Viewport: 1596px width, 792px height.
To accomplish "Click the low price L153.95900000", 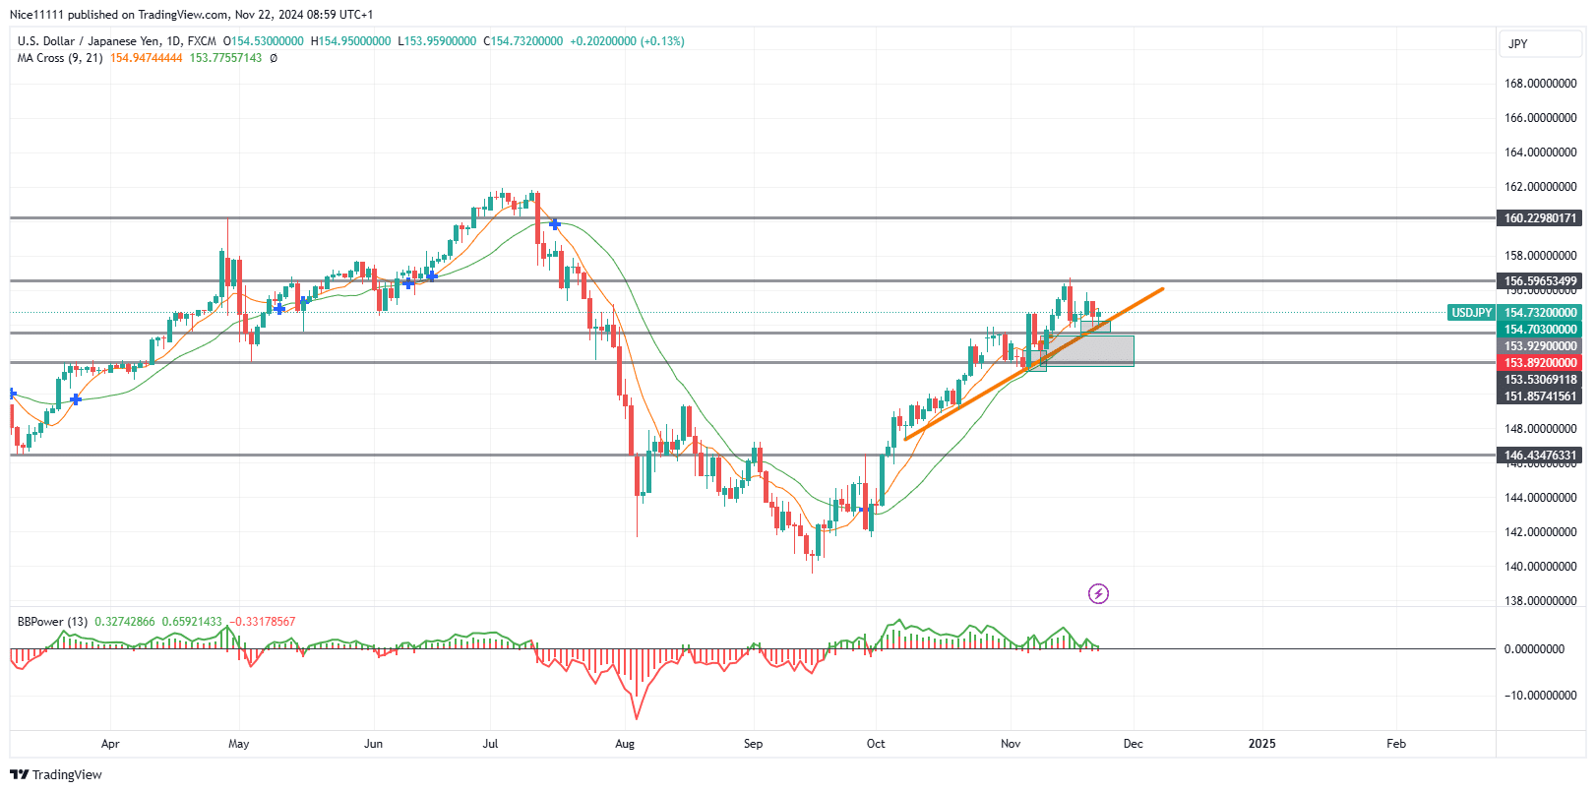I will pos(437,41).
